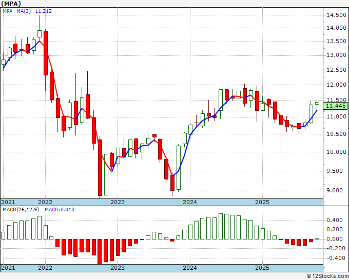The image size is (349, 280).
Task: Click the (MPA) chart title
Action: 11,4
